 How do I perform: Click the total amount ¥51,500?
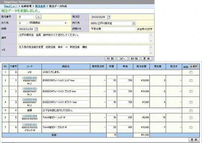145,135
